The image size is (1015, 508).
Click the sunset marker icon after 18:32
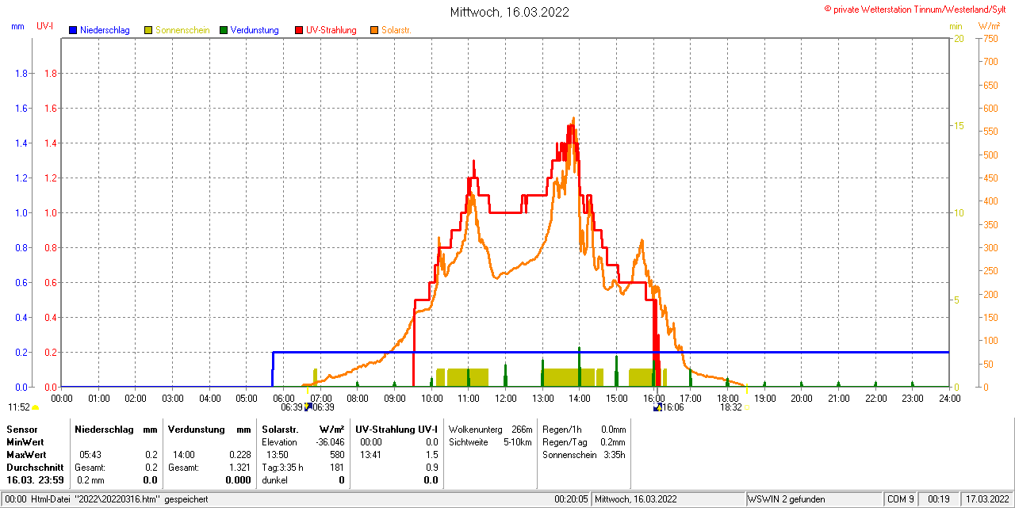point(746,407)
